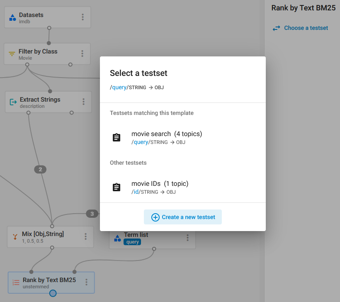Click the edge badge labeled 3
The width and height of the screenshot is (340, 302).
point(92,214)
